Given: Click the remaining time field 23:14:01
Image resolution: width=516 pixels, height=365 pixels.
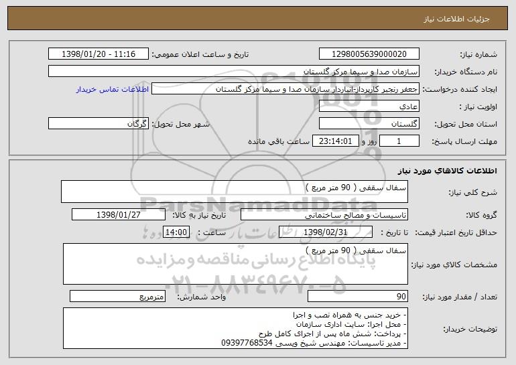Looking at the screenshot, I should coord(335,141).
